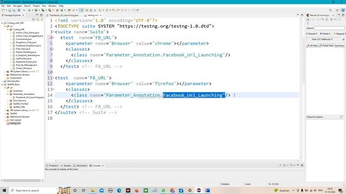Open the Failed Tests tab
This screenshot has width=346, height=194.
[327, 45]
